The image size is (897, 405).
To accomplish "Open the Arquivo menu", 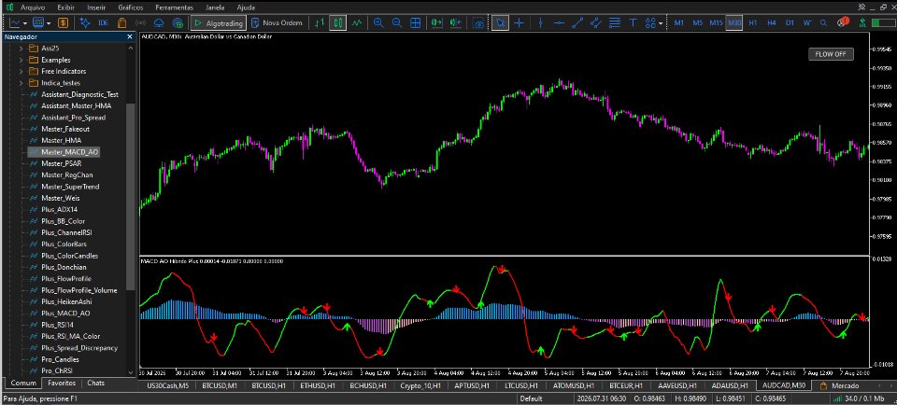I will [x=33, y=7].
